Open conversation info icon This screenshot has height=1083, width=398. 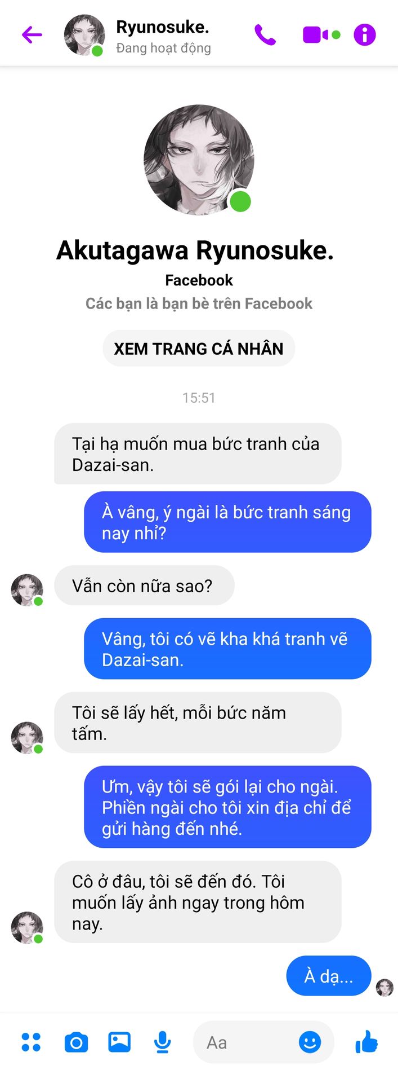pos(365,35)
